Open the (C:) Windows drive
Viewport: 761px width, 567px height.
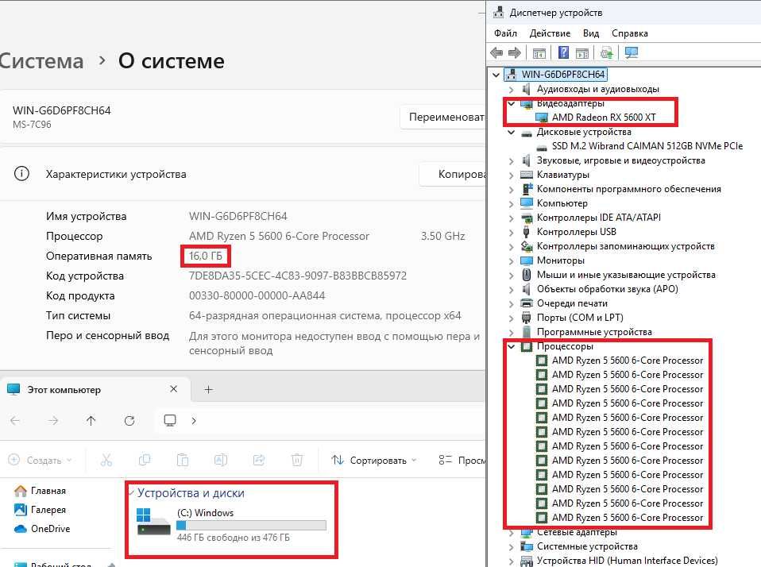(232, 525)
